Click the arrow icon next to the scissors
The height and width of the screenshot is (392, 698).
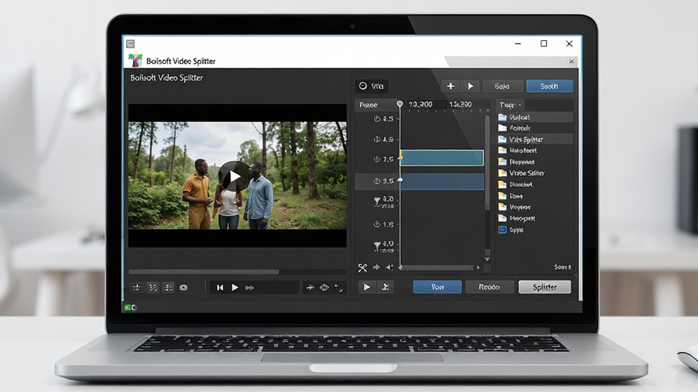(x=376, y=267)
